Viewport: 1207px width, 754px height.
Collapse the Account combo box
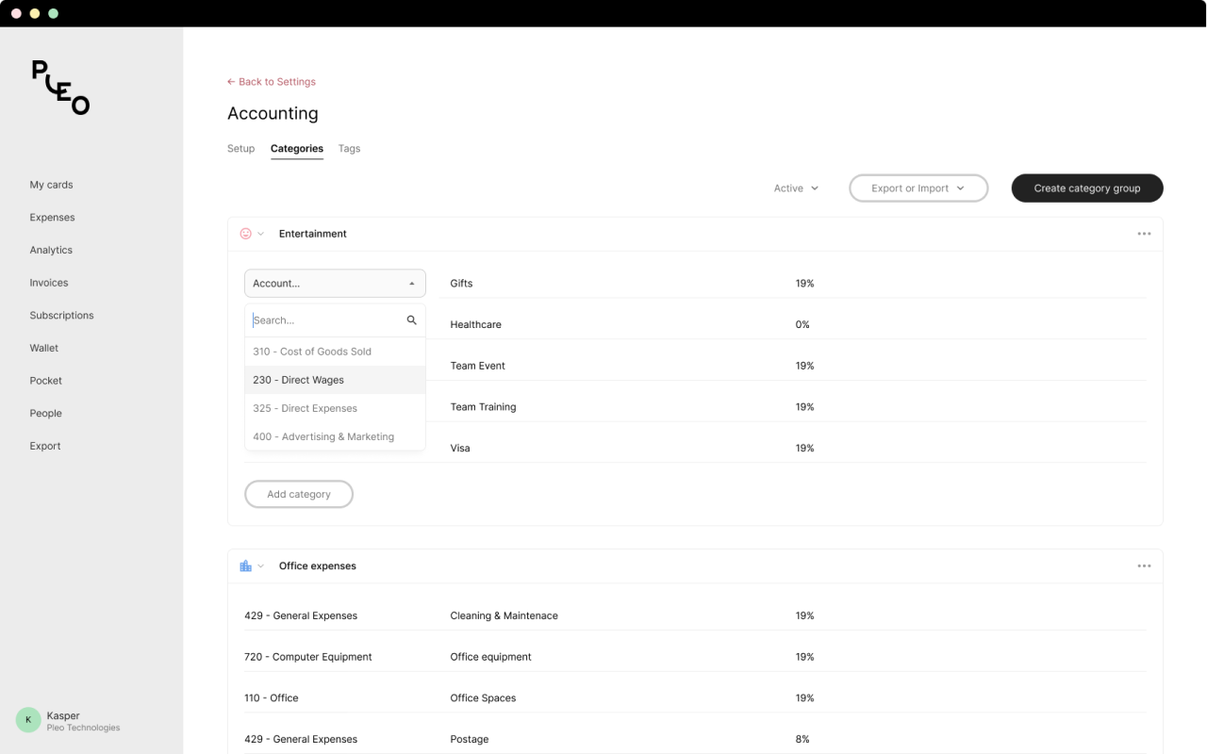click(x=335, y=284)
